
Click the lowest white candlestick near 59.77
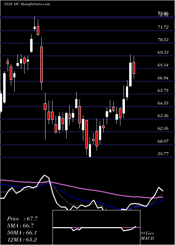click(90, 150)
